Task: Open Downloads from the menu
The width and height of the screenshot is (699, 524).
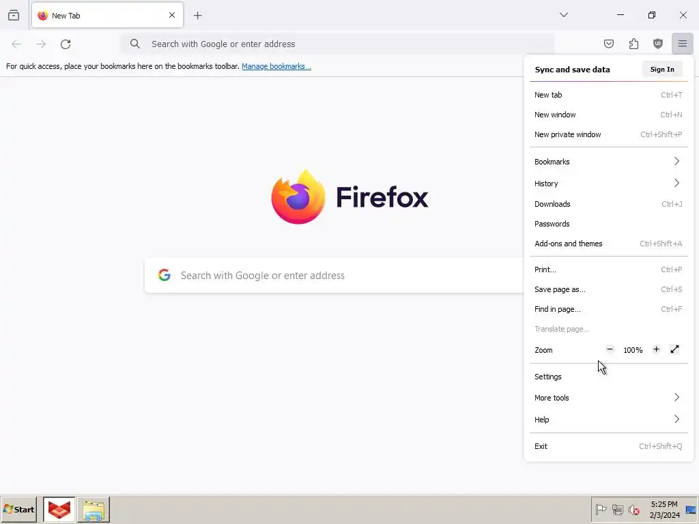Action: (x=608, y=204)
